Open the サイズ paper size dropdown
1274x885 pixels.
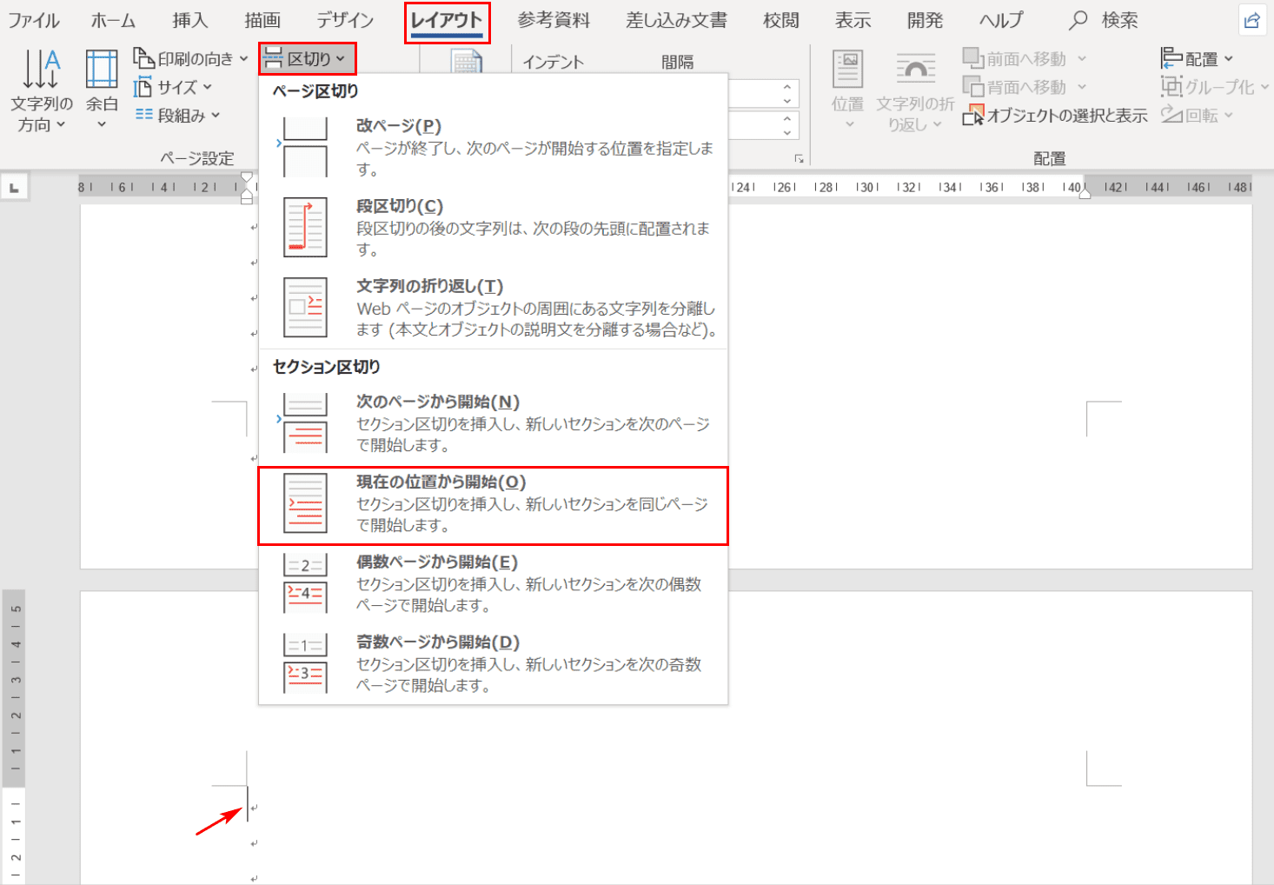[172, 87]
